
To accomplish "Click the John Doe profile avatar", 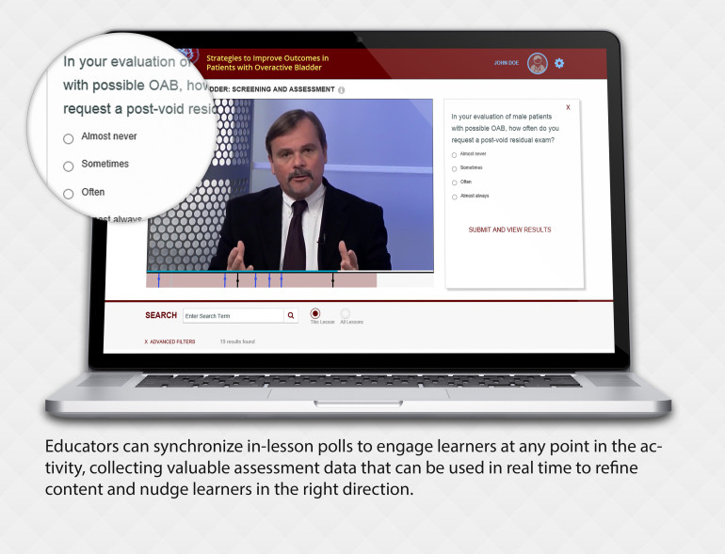I will click(x=538, y=63).
